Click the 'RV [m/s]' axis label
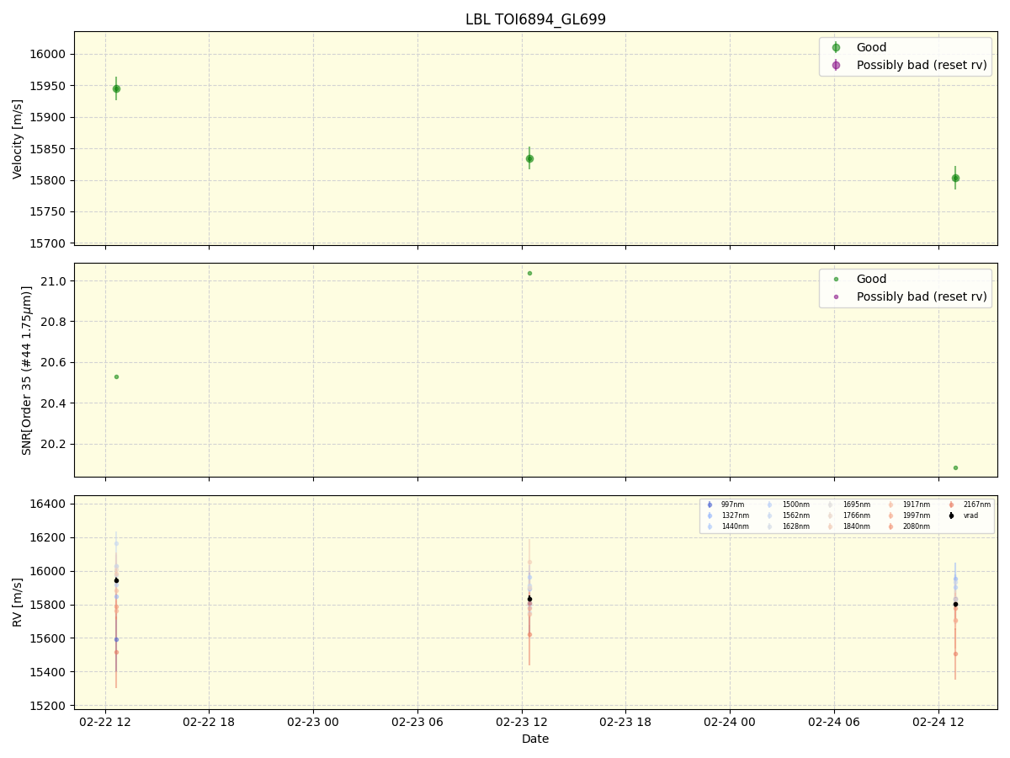 point(18,602)
